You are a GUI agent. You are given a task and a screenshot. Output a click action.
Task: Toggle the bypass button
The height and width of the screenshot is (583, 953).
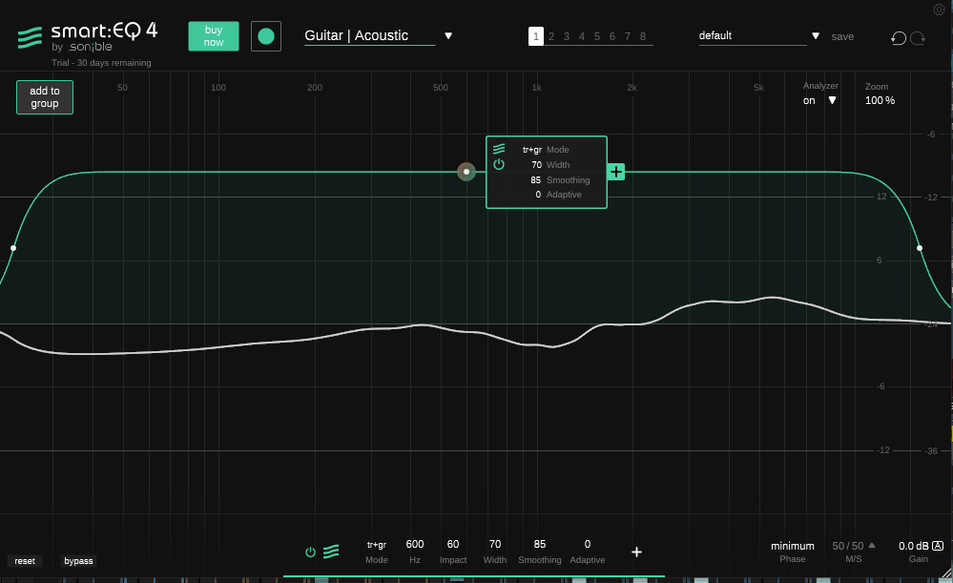coord(78,561)
